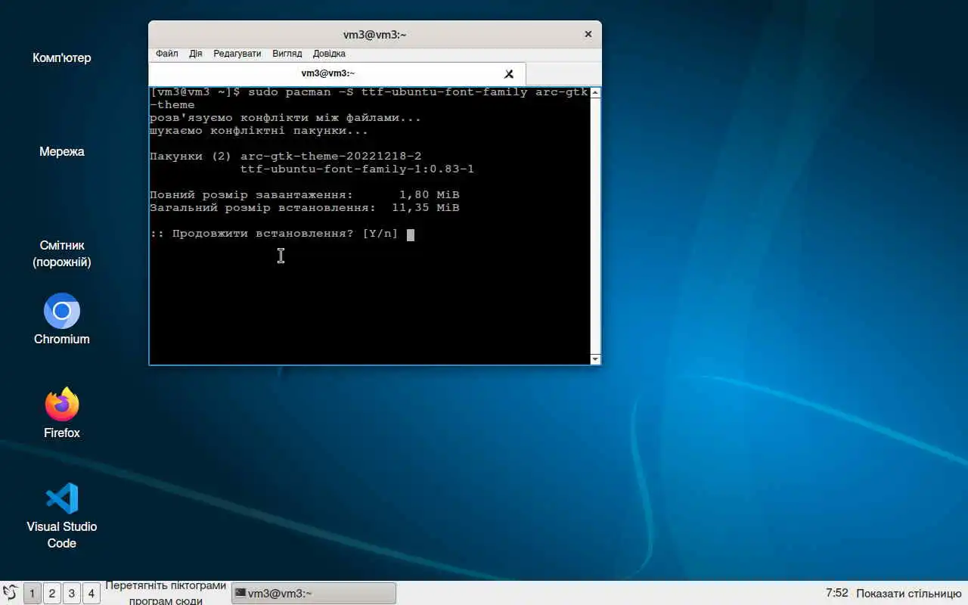The width and height of the screenshot is (968, 605).
Task: Open the Довідка menu
Action: 329,54
